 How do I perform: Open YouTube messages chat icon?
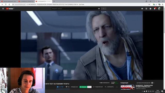point(151,9)
